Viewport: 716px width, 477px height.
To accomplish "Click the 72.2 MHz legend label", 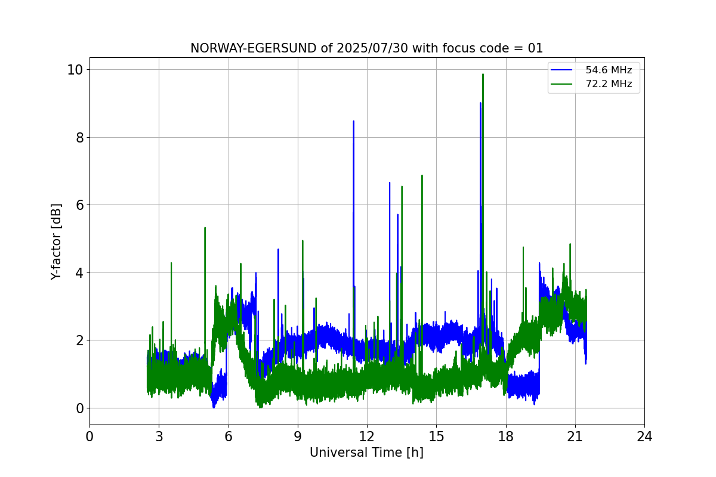I will [x=609, y=84].
